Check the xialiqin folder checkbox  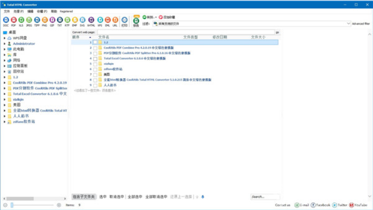point(95,64)
